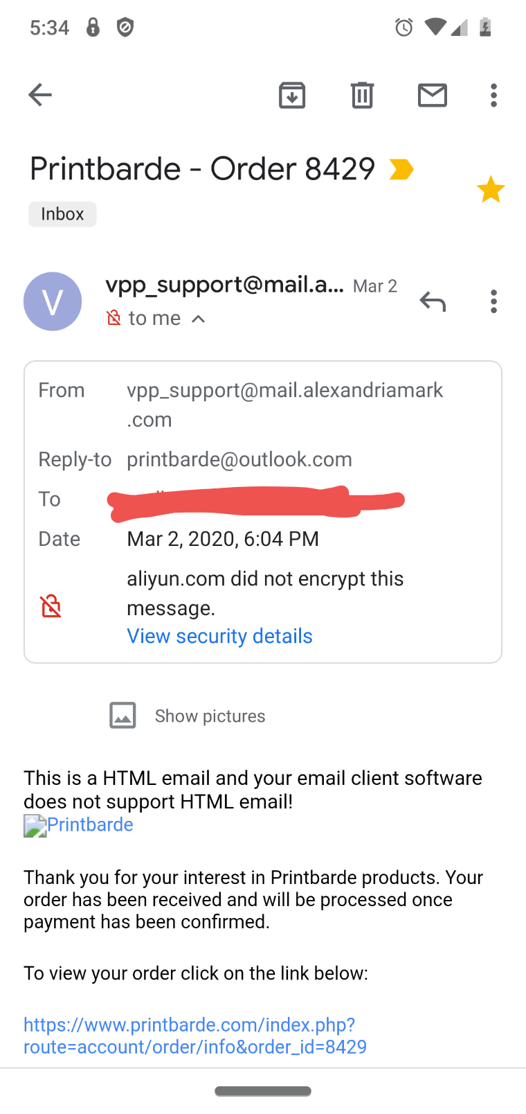Reply with the arrow icon
Screen dimensions: 526x1114
coord(433,301)
